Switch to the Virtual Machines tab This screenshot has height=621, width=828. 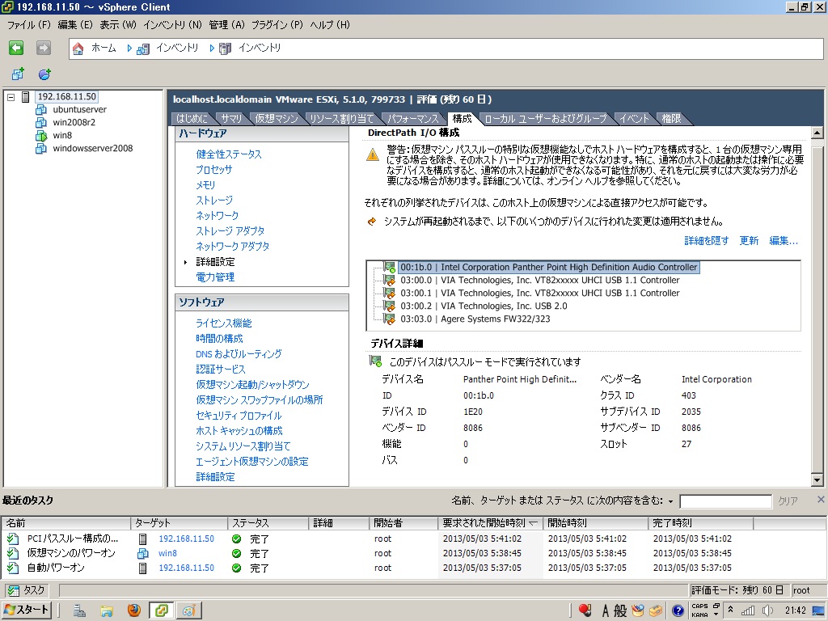pos(276,119)
